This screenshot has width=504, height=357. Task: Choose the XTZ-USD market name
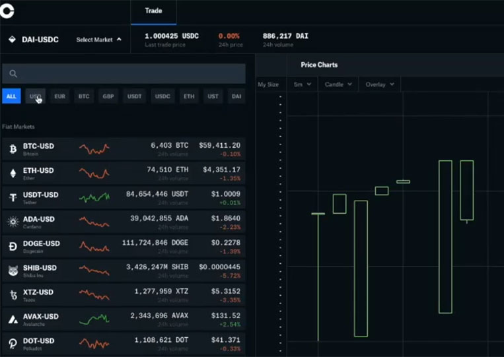coord(38,292)
